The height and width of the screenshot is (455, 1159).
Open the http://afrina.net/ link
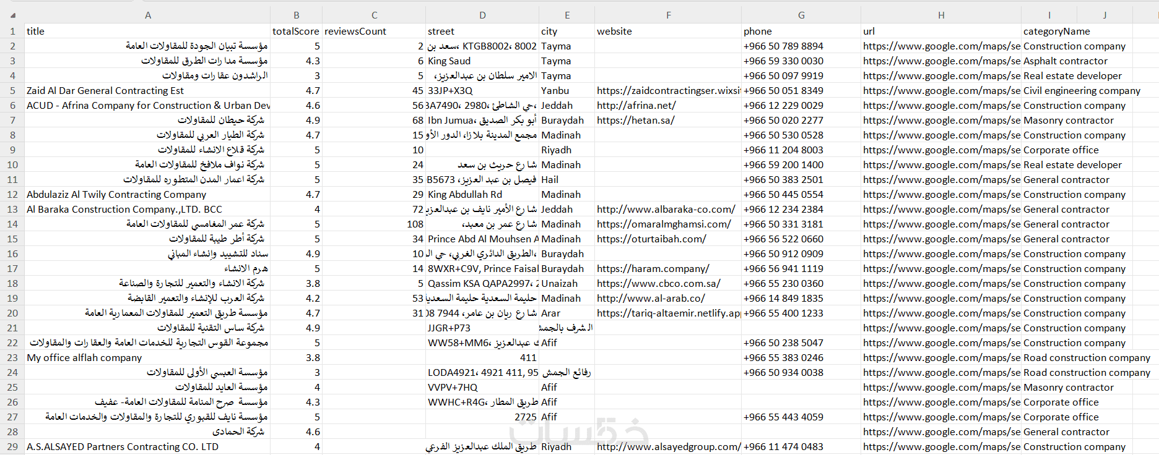pyautogui.click(x=636, y=105)
